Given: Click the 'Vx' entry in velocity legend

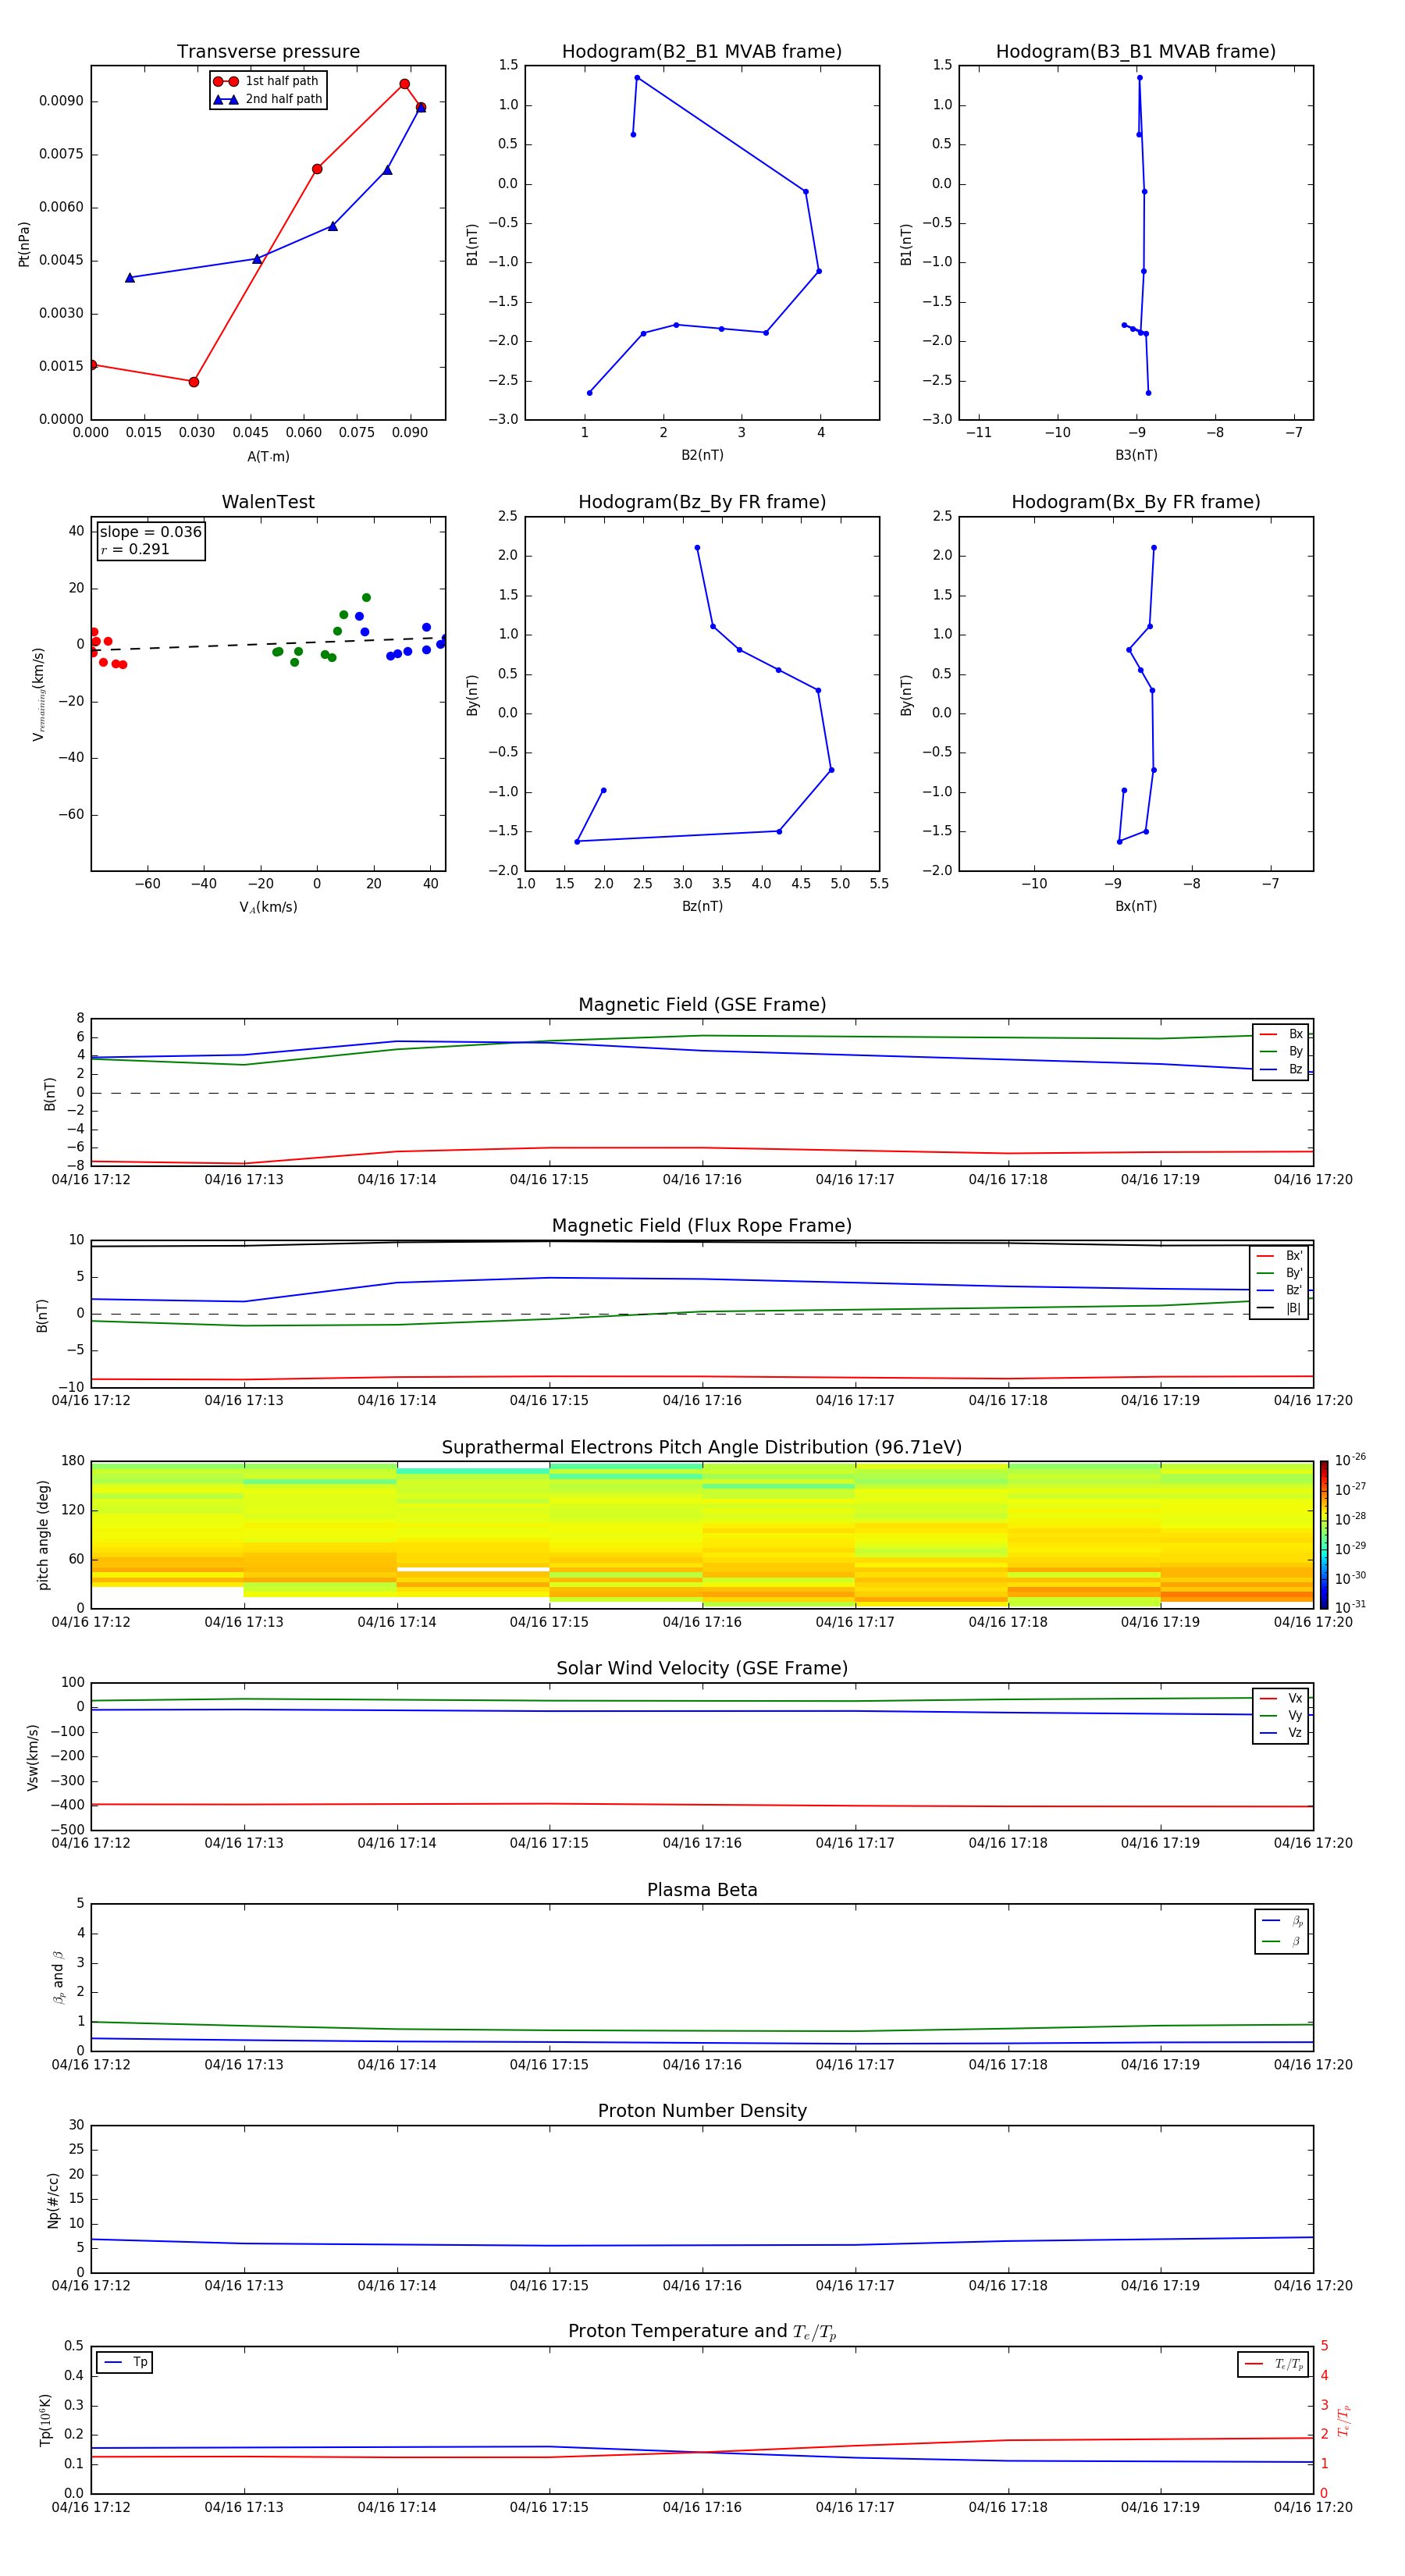Looking at the screenshot, I should [x=1281, y=1698].
